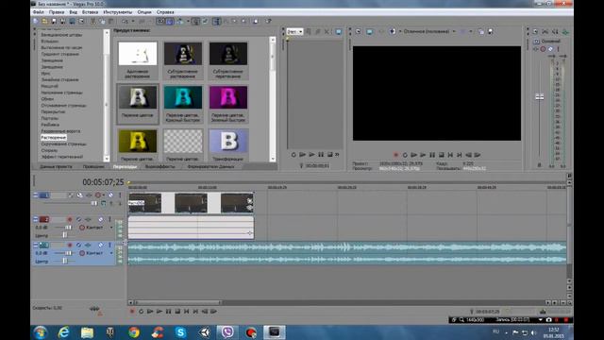The height and width of the screenshot is (340, 604).
Task: Select Венецианские шторы in transitions list
Action: pos(61,35)
